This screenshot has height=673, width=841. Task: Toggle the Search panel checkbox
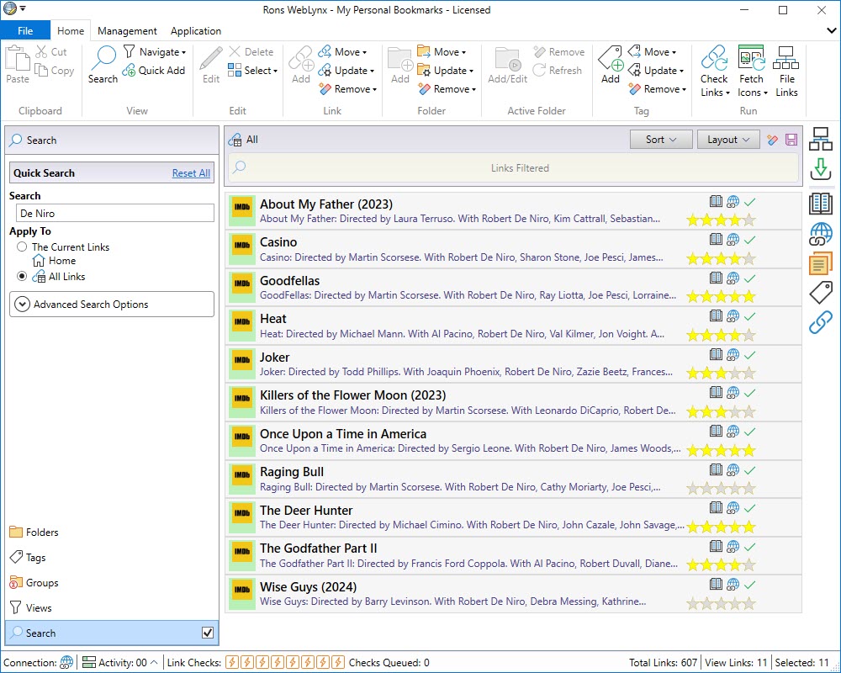pos(208,633)
